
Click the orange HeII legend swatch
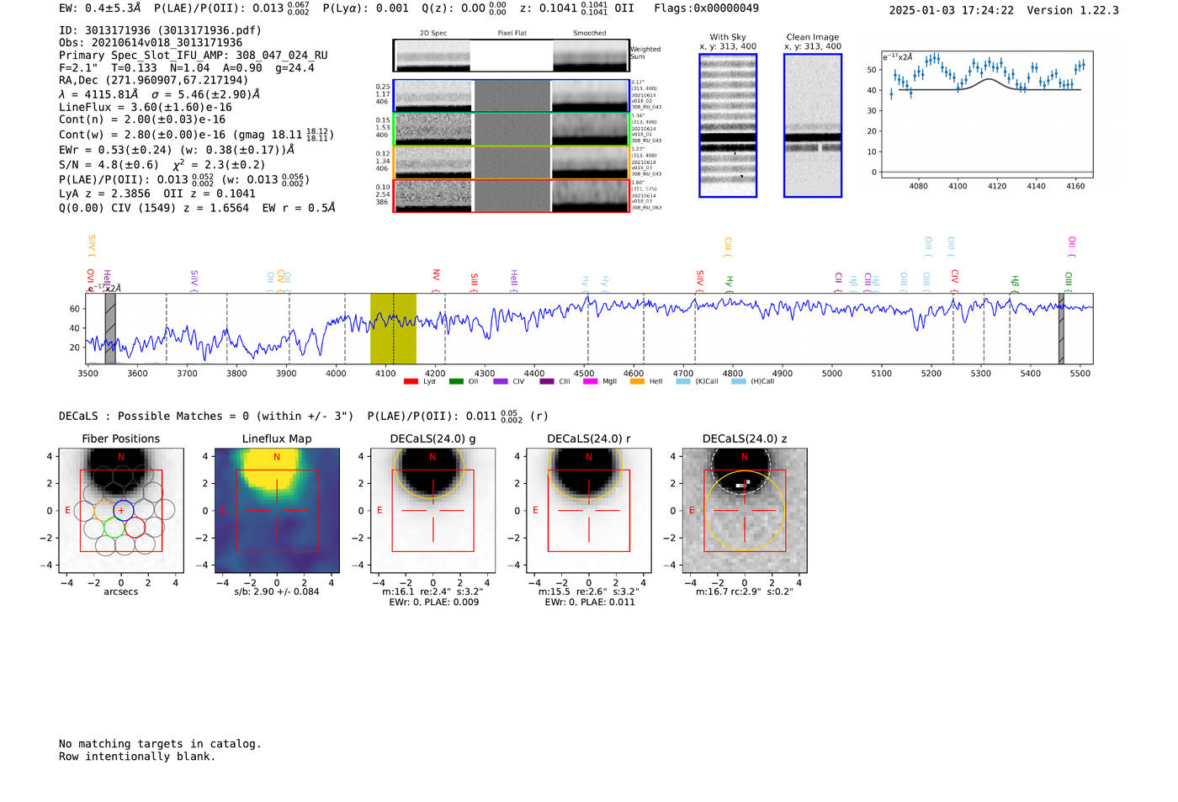click(x=637, y=381)
